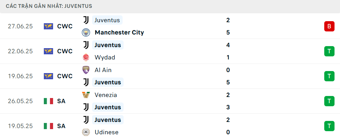Open Udinese team name link
The height and width of the screenshot is (138, 340).
tap(106, 132)
